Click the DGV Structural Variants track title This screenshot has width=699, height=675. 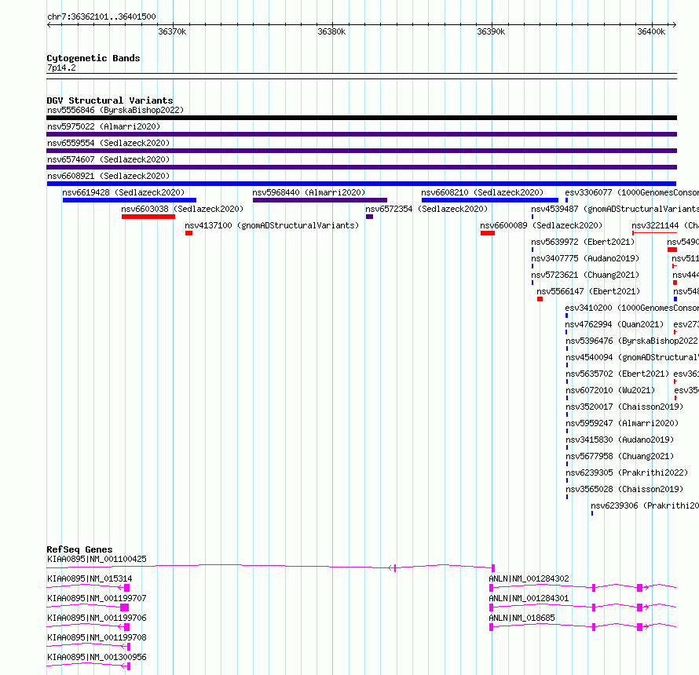[x=110, y=100]
